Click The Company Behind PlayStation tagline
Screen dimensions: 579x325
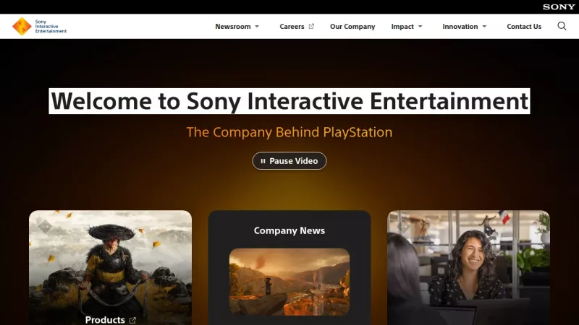click(289, 132)
